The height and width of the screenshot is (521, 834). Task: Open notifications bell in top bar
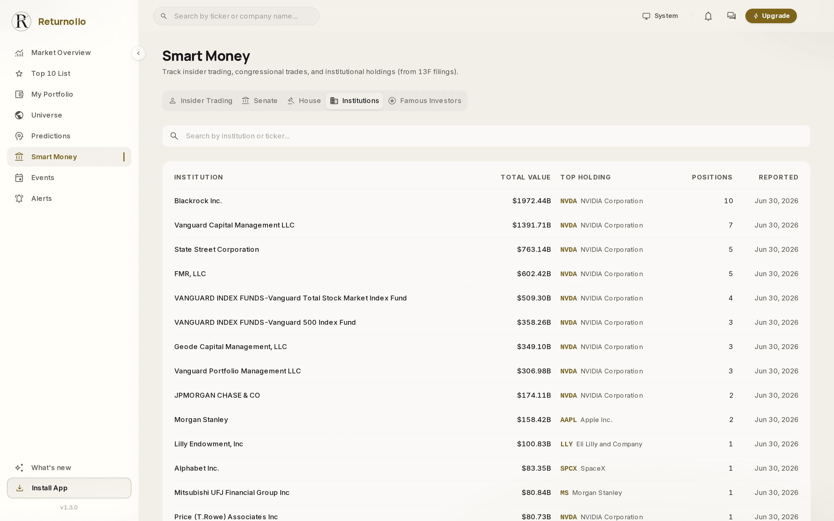pyautogui.click(x=708, y=16)
